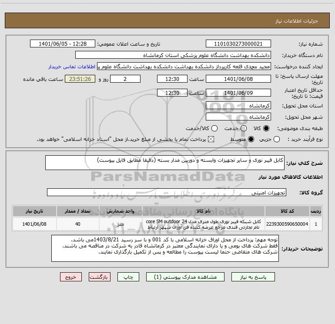
Task: Click the شرح کلی نیاز description box
Action: (165, 163)
